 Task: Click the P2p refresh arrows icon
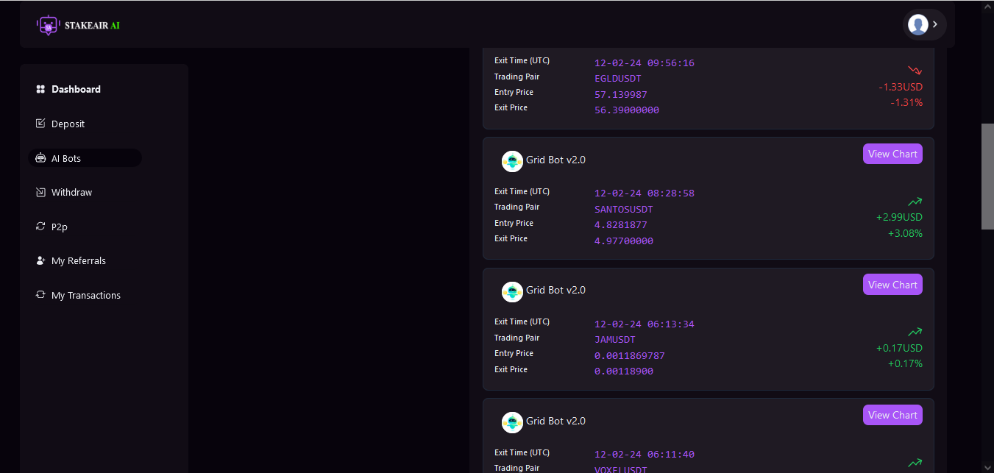click(x=40, y=227)
